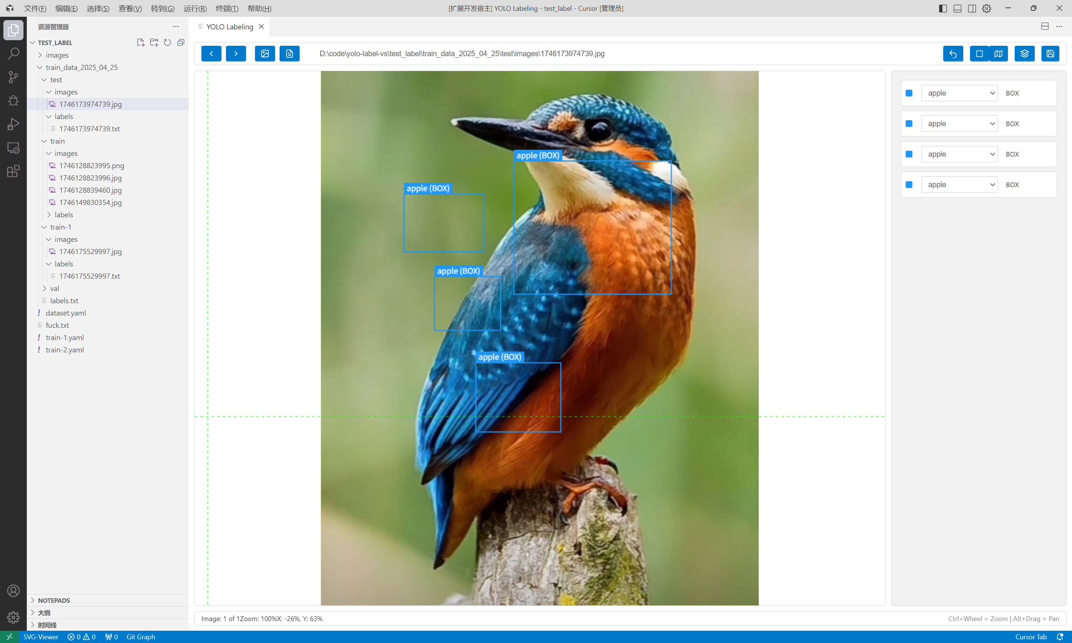The width and height of the screenshot is (1072, 643).
Task: Save labels with the floppy disk icon
Action: coord(1050,54)
